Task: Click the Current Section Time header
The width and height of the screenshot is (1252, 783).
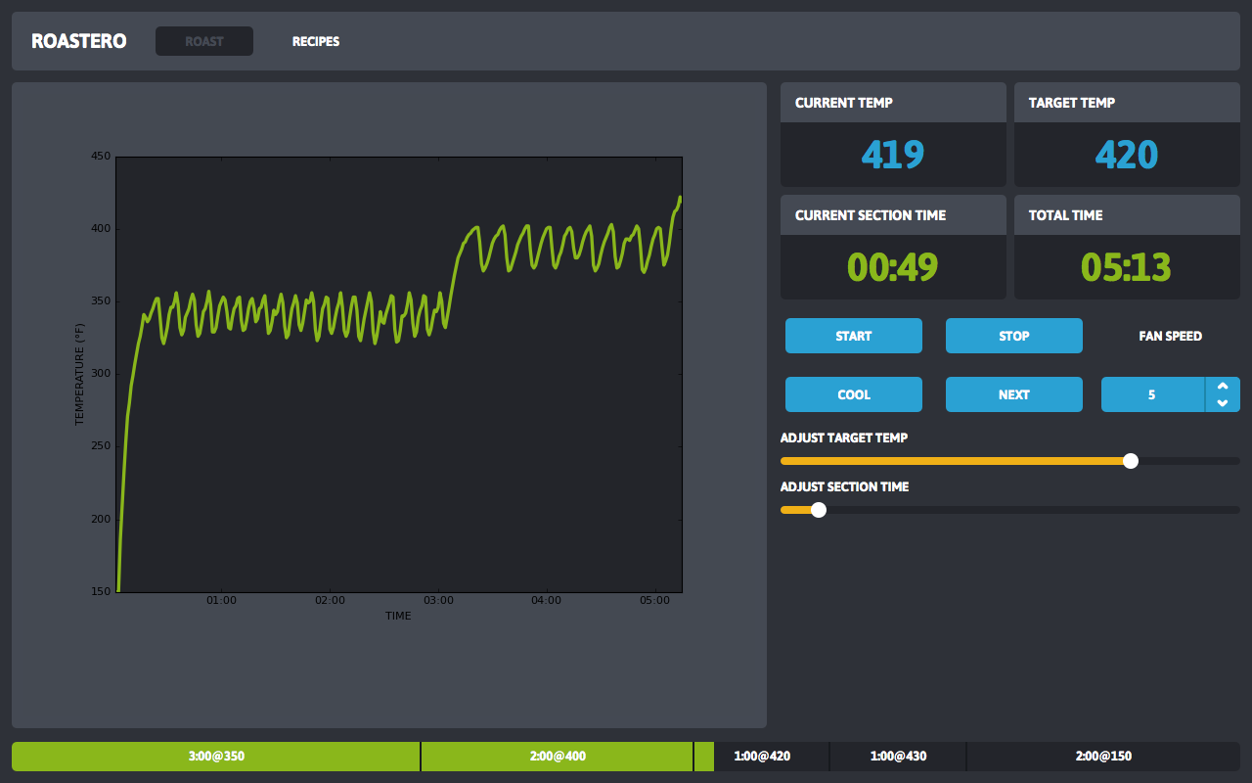Action: click(893, 215)
